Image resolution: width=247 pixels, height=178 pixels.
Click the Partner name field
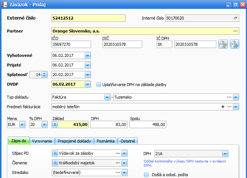145,31
